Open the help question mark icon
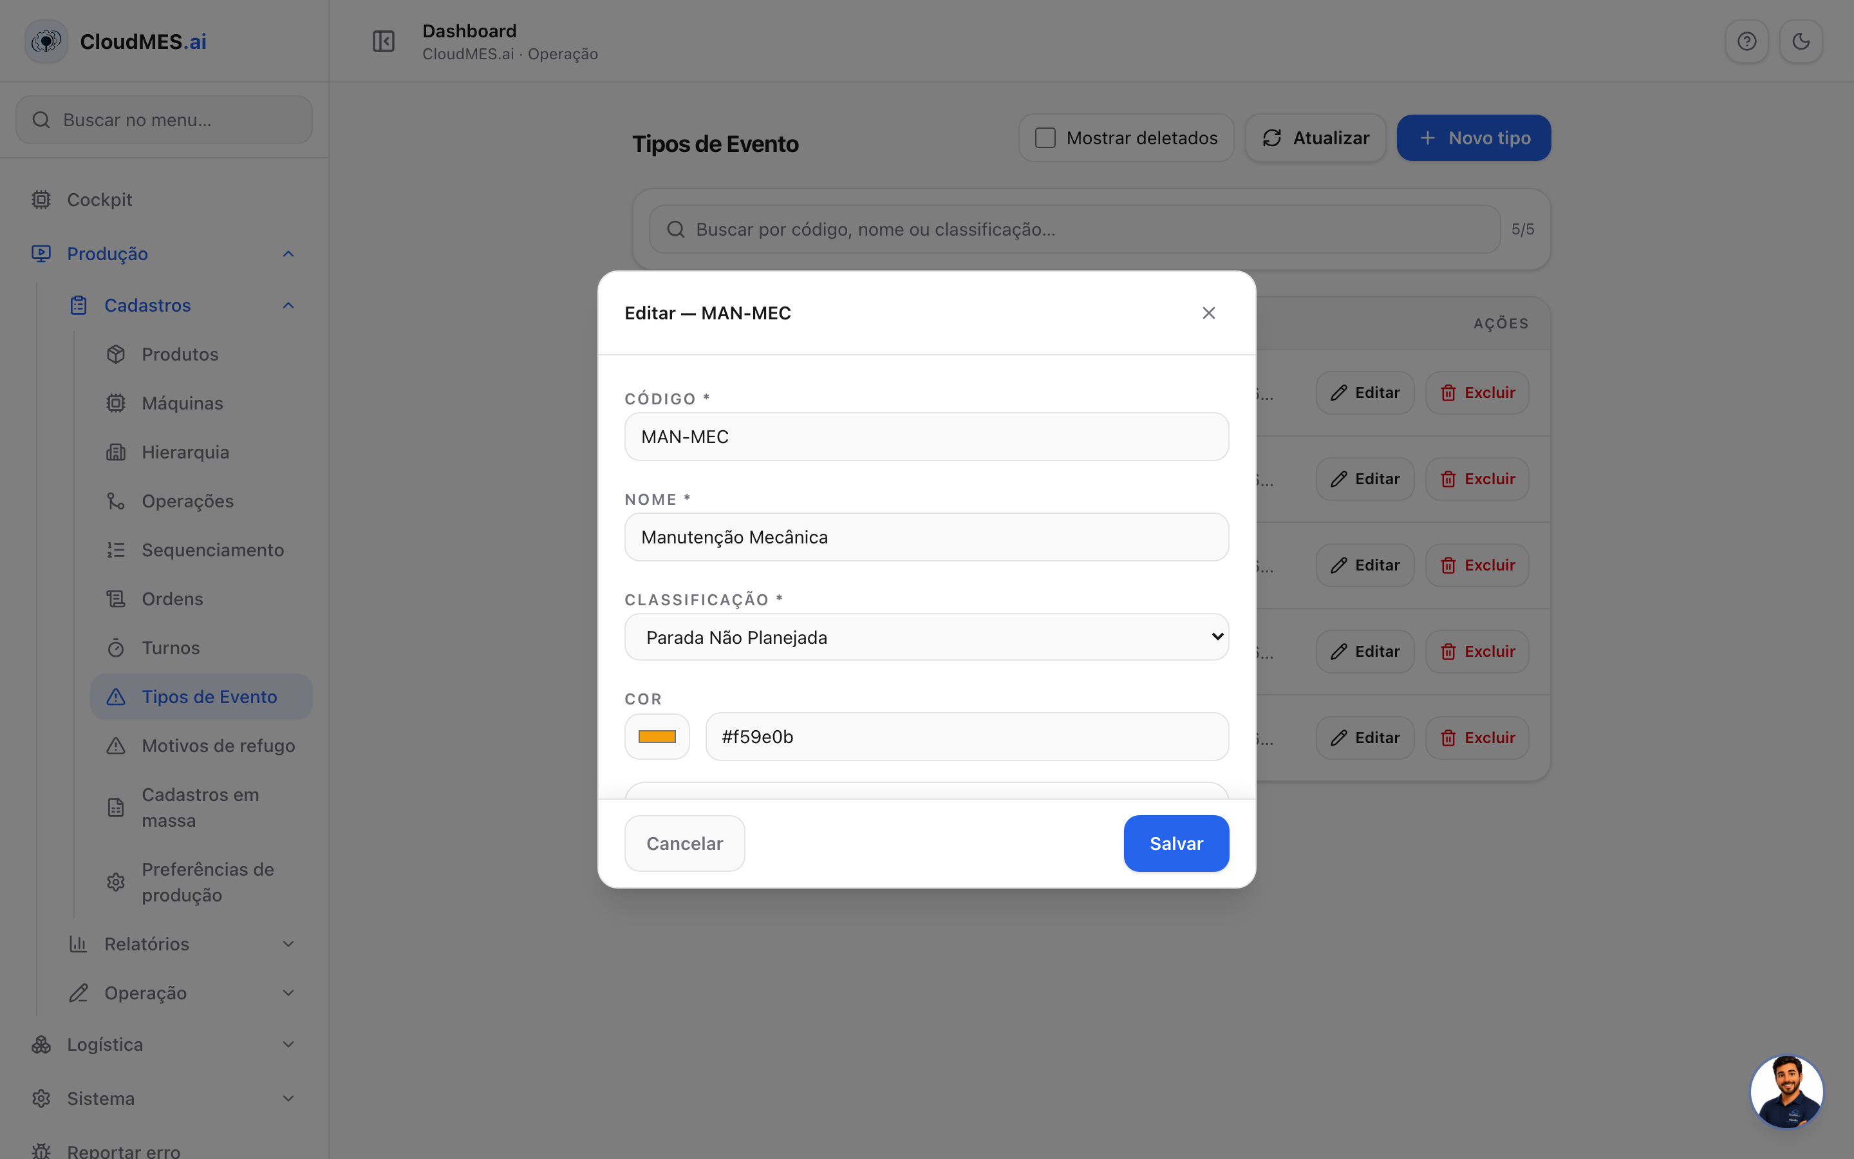 [x=1746, y=41]
